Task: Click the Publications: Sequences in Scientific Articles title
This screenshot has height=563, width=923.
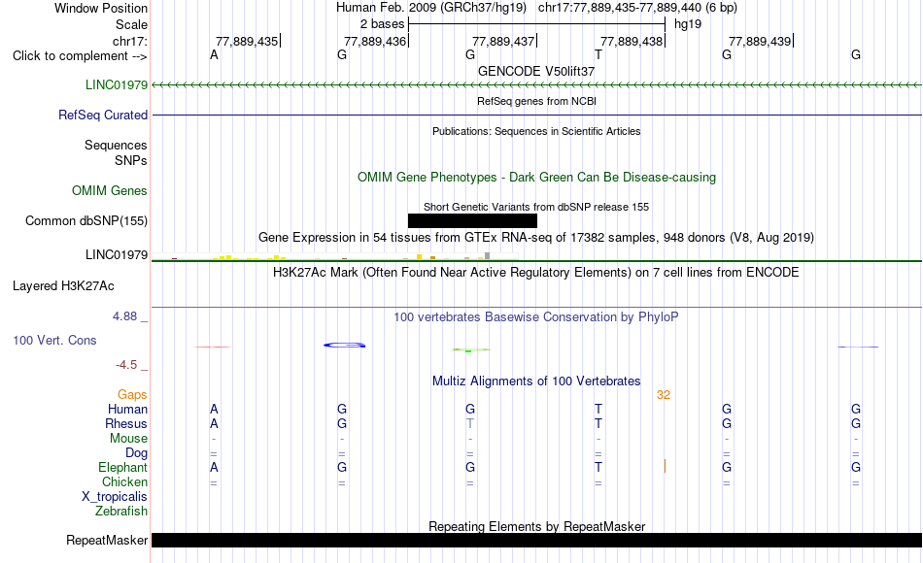Action: click(536, 131)
